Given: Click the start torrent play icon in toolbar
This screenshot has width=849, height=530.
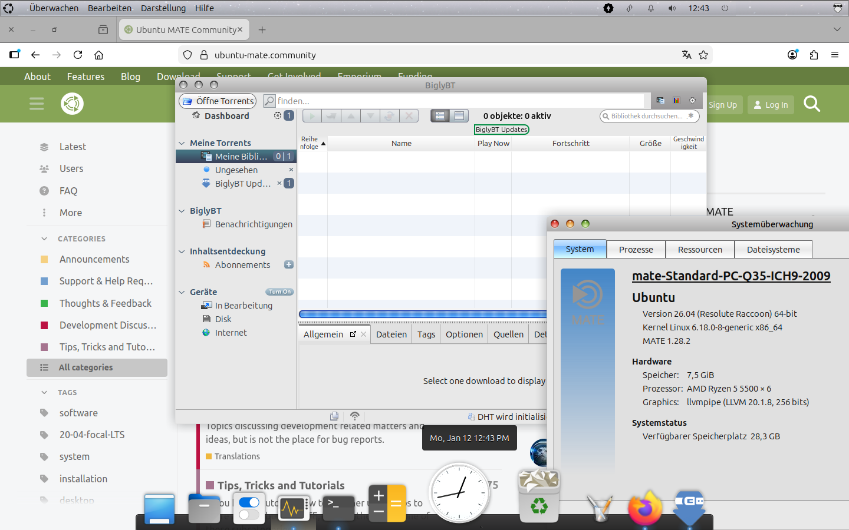Looking at the screenshot, I should click(312, 116).
